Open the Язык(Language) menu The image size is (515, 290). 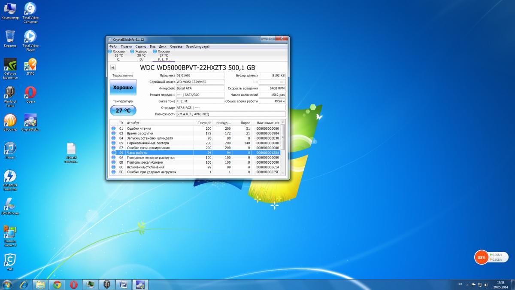tap(197, 46)
